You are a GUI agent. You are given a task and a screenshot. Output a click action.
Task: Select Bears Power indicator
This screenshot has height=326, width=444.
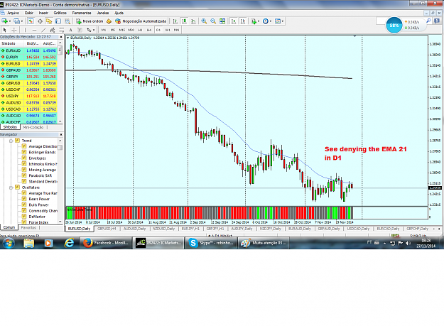tap(39, 199)
